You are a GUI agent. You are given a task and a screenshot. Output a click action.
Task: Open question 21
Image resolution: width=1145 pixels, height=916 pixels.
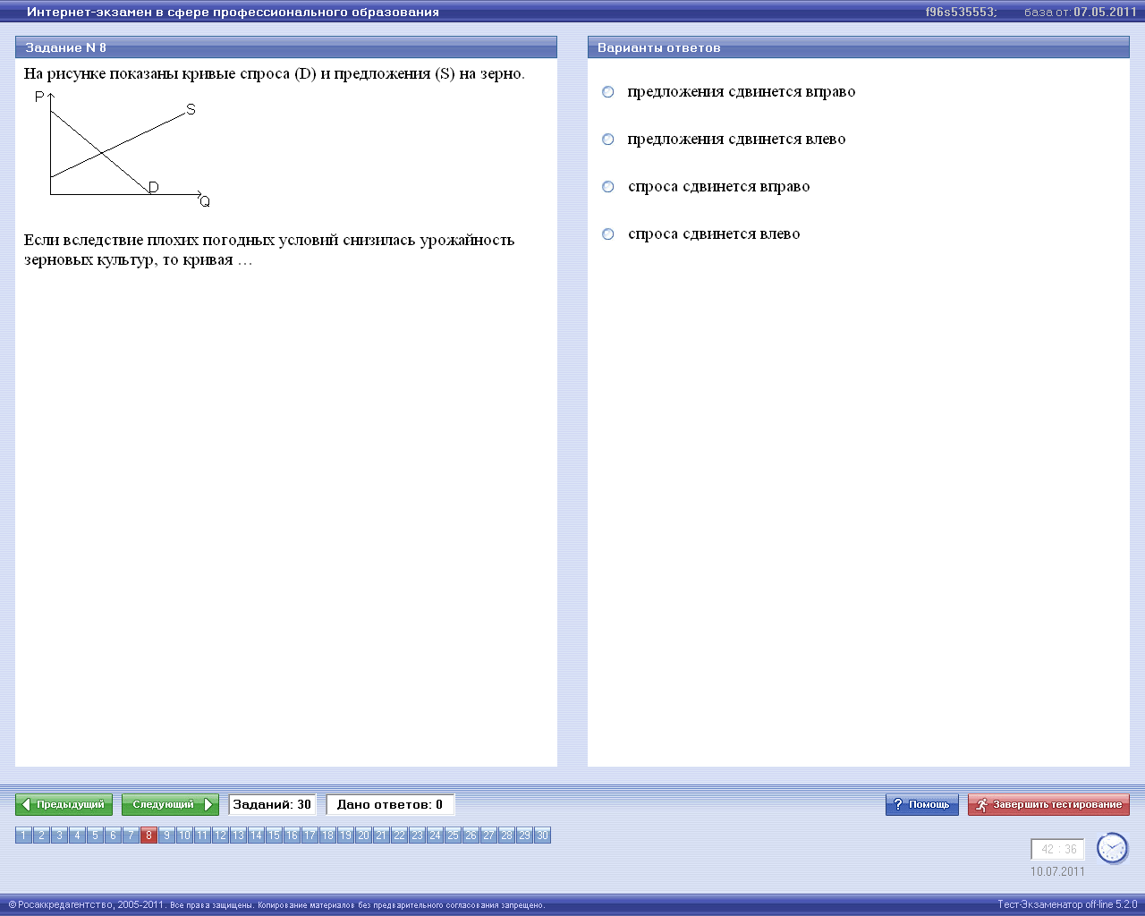tap(381, 835)
